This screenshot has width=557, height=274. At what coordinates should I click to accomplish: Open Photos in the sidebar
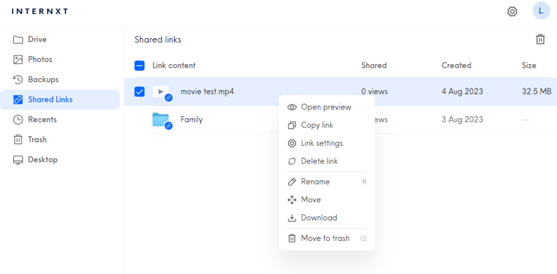40,59
